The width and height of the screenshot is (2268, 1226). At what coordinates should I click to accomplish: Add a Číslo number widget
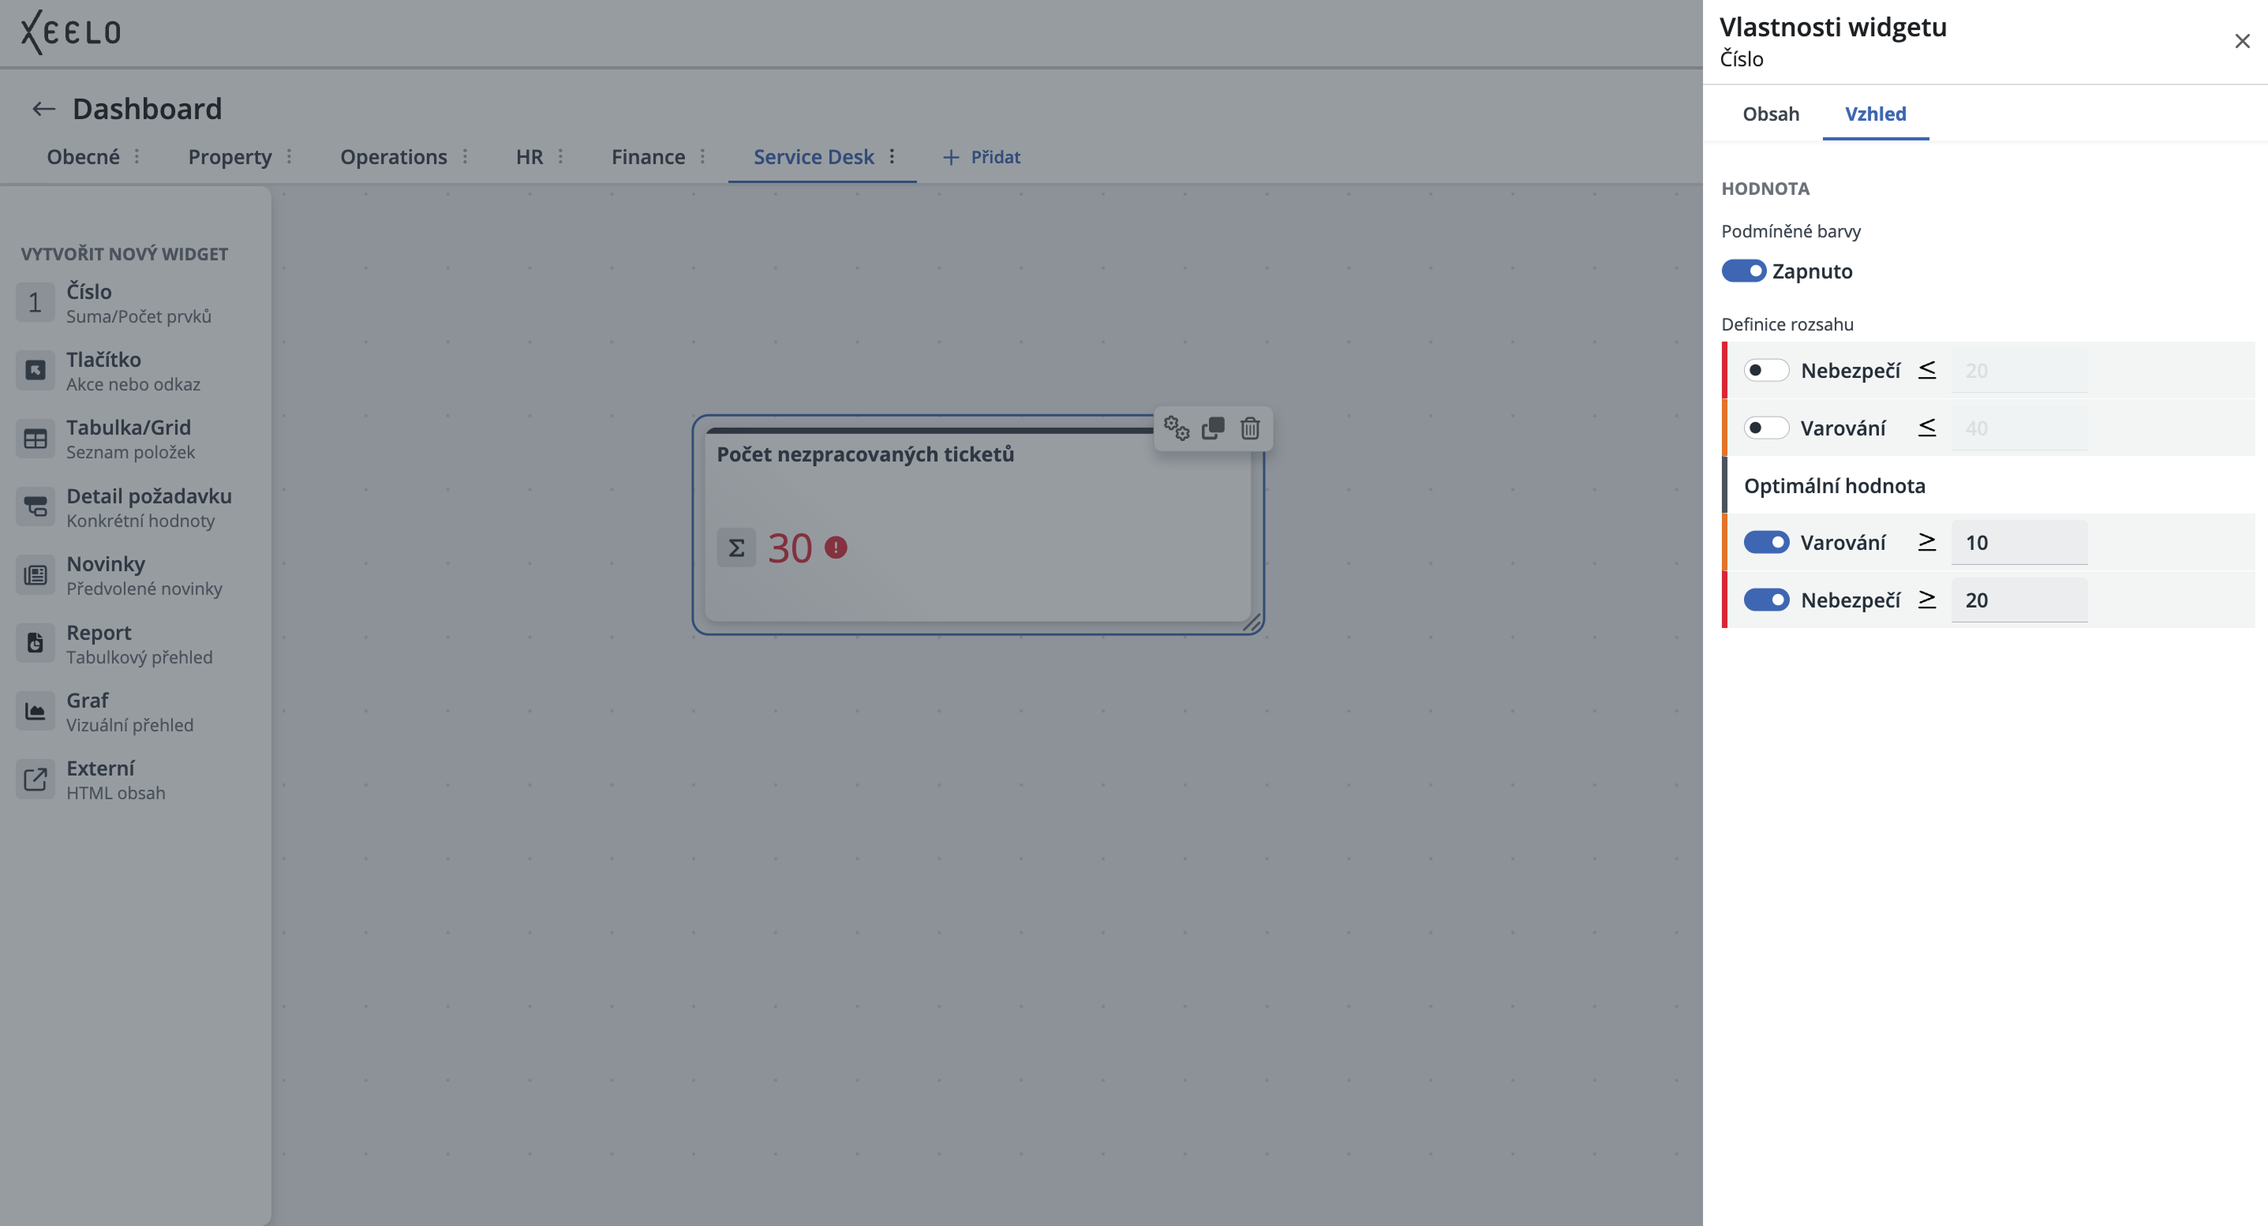[136, 303]
